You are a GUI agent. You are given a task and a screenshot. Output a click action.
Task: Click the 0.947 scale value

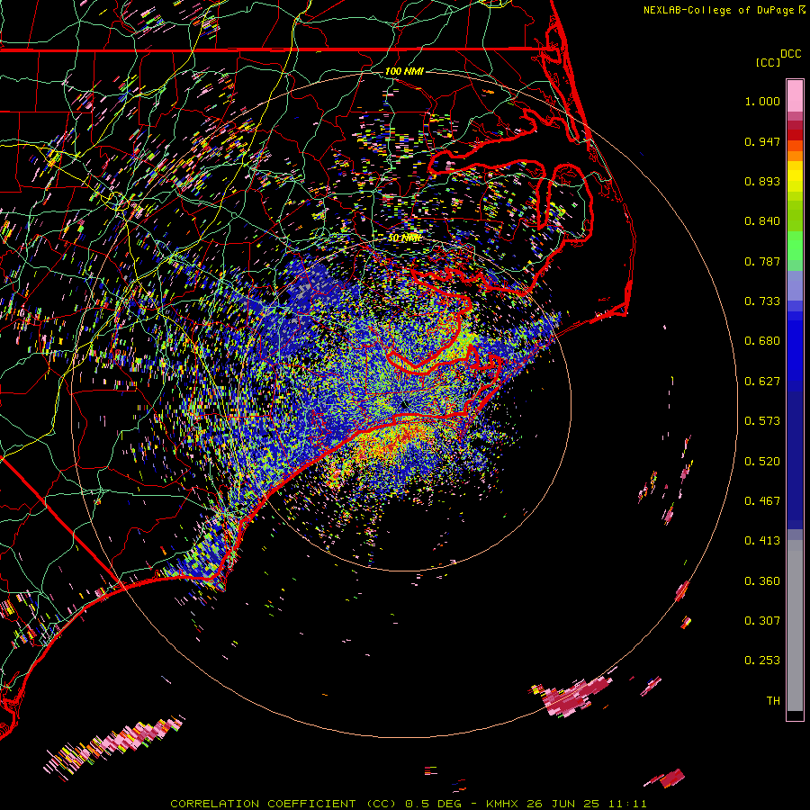762,141
